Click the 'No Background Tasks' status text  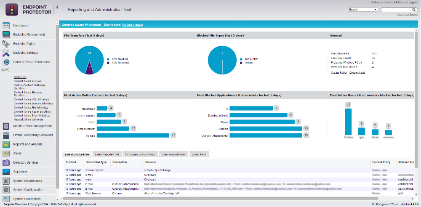tap(385, 204)
